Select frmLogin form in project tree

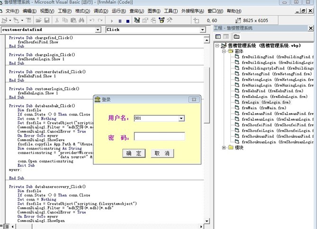(x=266, y=102)
